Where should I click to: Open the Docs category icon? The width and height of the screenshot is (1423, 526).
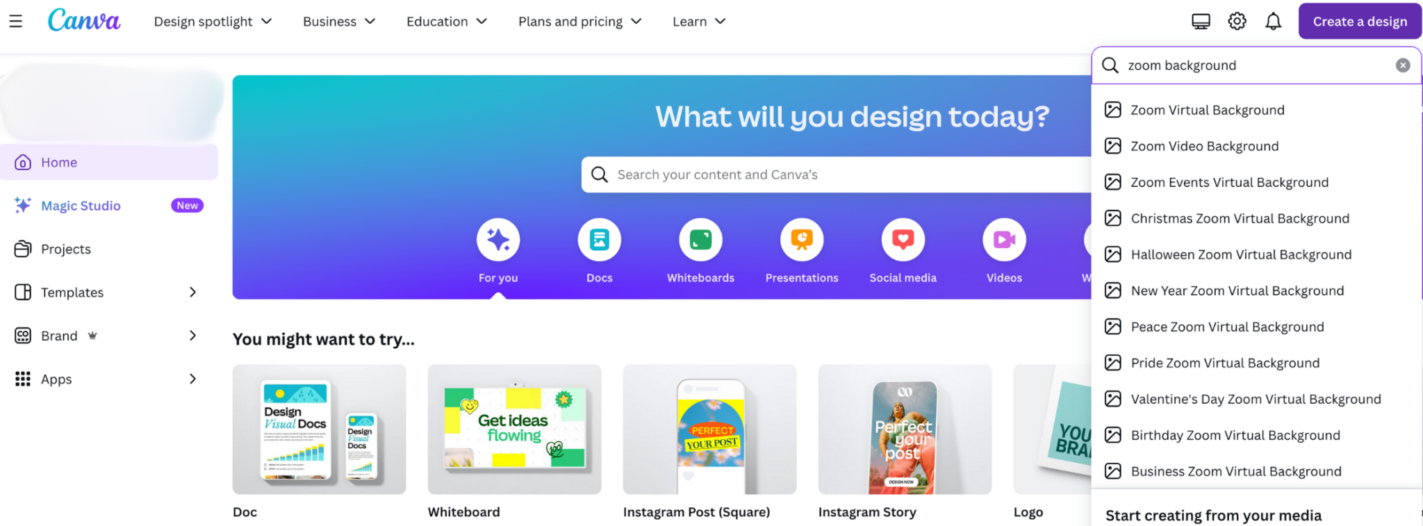599,240
